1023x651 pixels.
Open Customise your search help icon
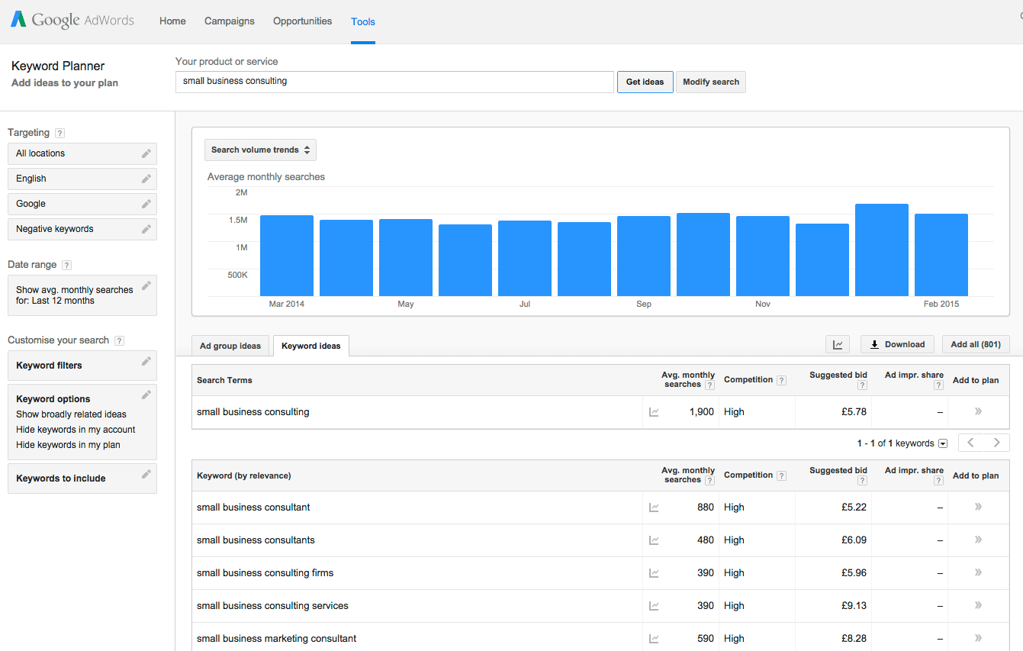[120, 340]
